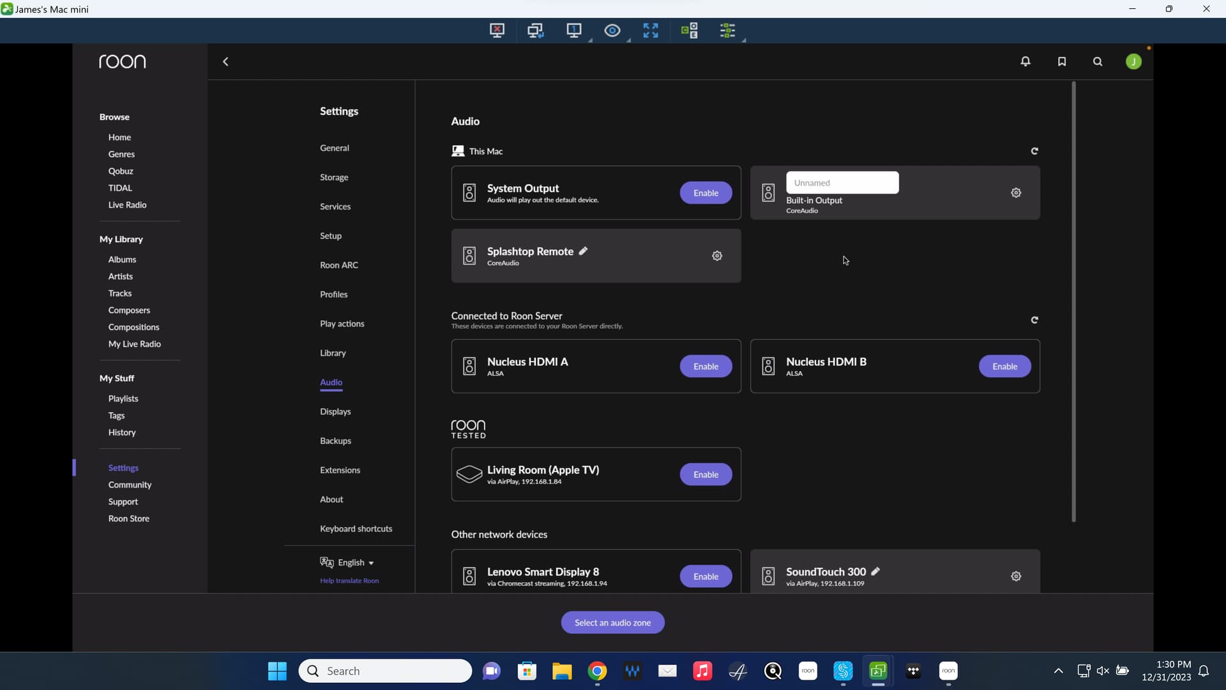Open Albums in My Library
1226x690 pixels.
click(x=122, y=259)
